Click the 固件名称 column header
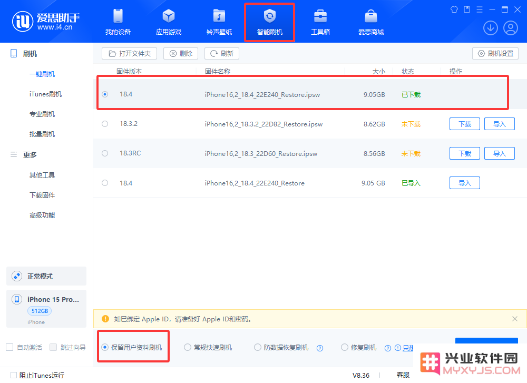The width and height of the screenshot is (527, 383). click(x=218, y=71)
